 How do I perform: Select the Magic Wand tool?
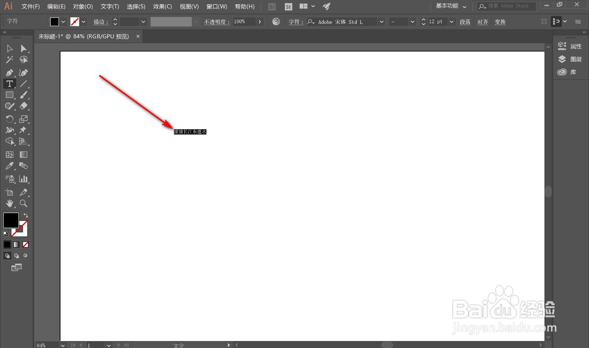coord(10,60)
